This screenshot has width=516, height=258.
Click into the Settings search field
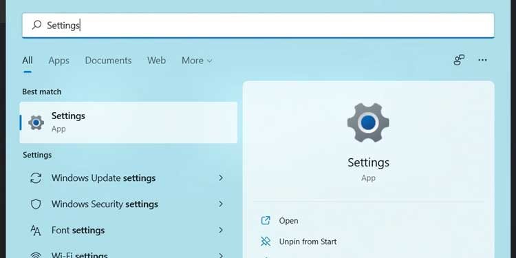[x=258, y=25]
